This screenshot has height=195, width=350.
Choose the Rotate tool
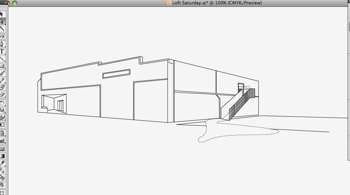2,103
